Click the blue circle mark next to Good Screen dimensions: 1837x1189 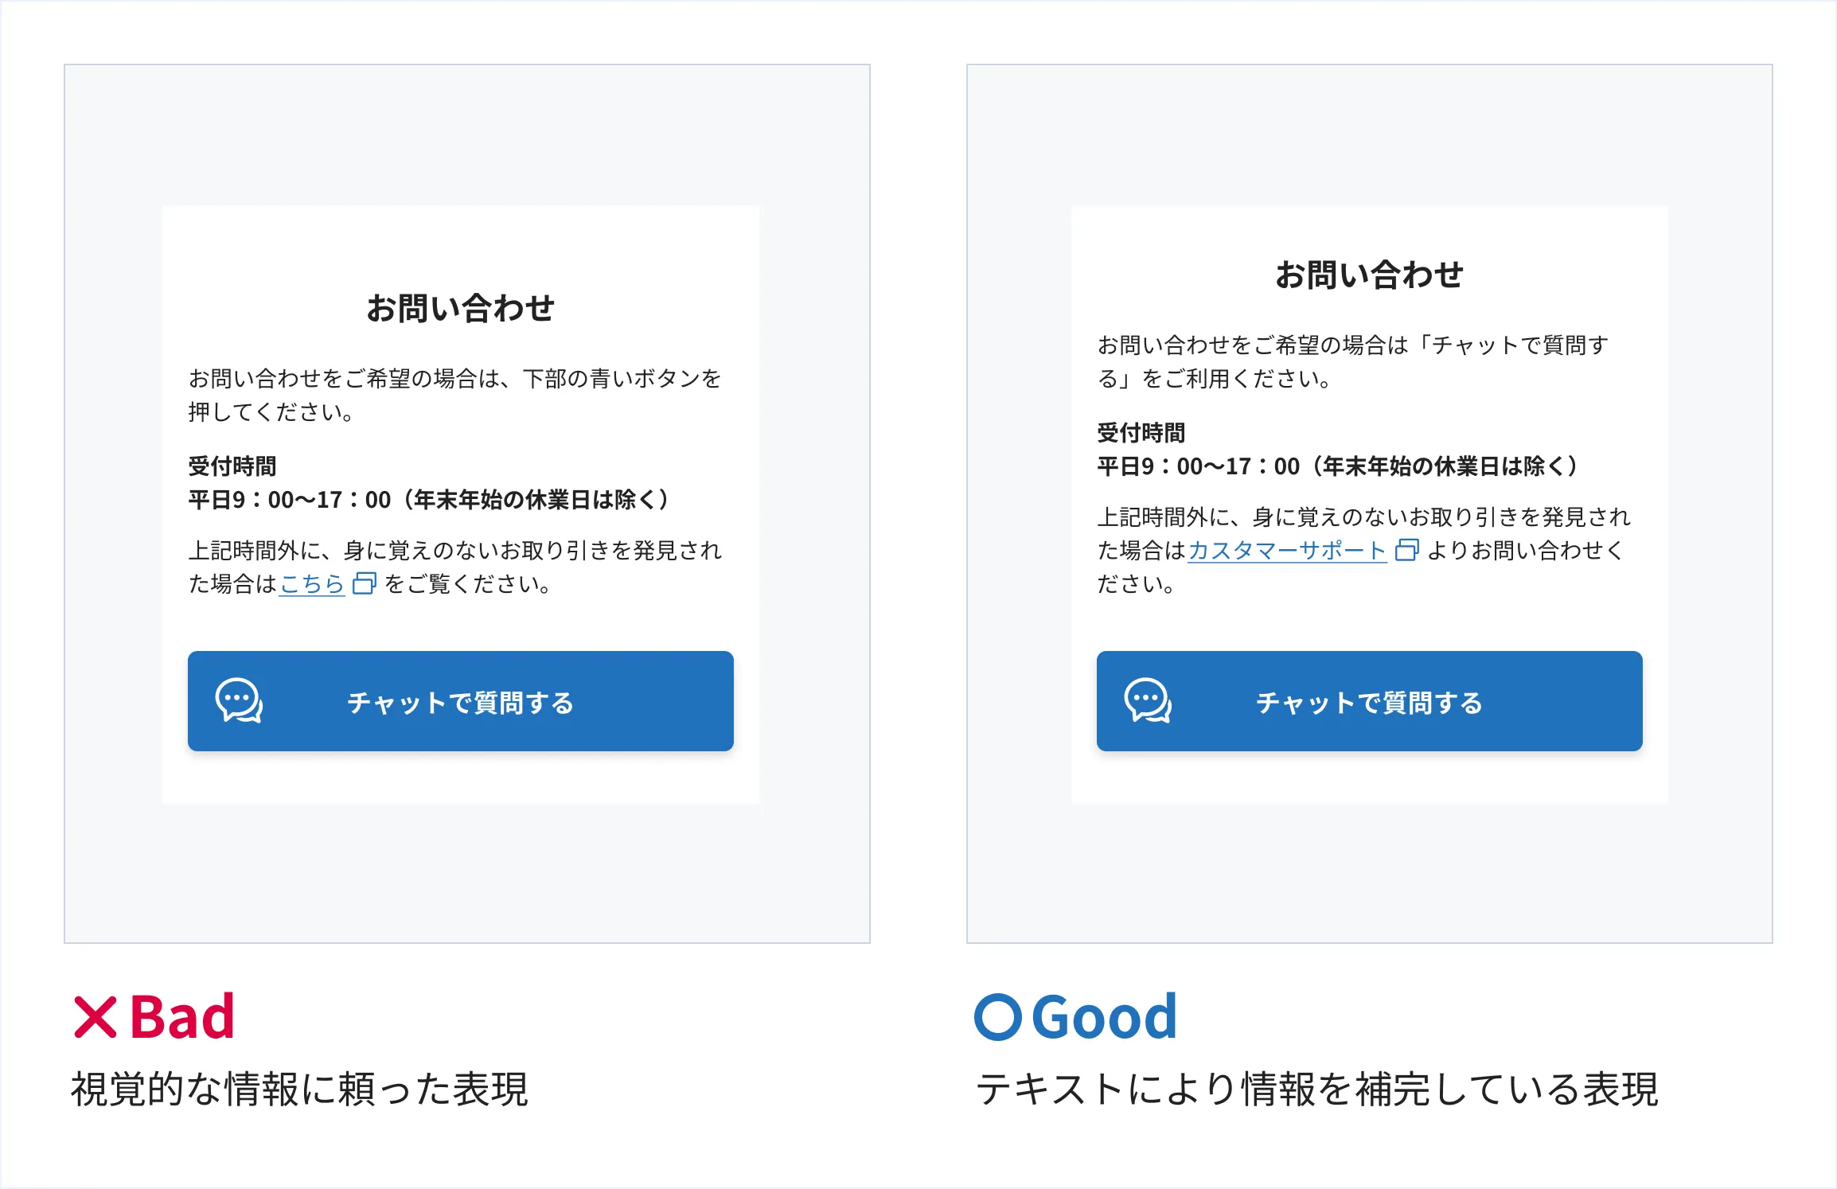point(997,1017)
